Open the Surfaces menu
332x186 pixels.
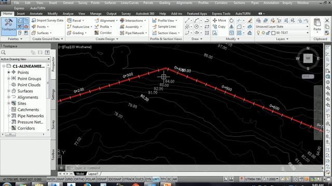click(110, 3)
